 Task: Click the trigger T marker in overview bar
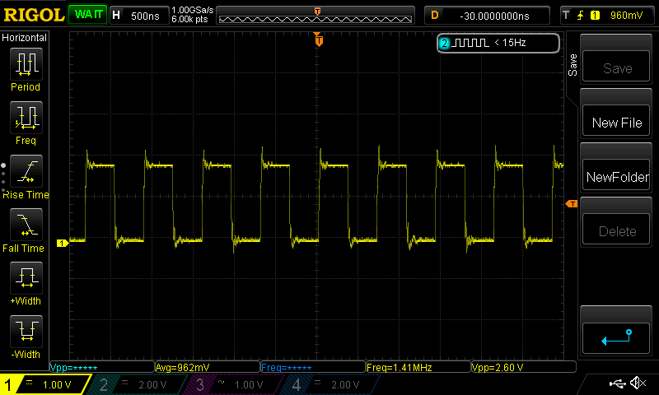pyautogui.click(x=317, y=12)
